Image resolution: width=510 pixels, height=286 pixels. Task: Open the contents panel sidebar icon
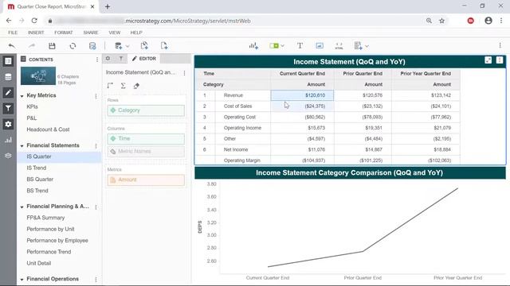click(8, 61)
